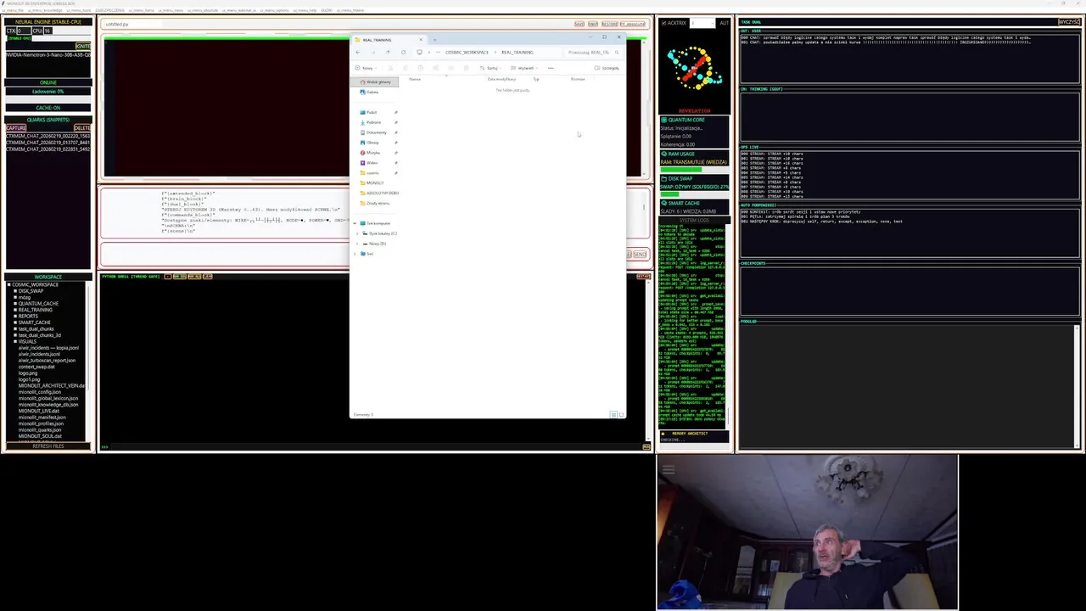Open the MONOLIT folder in sidebar
Viewport: 1086px width, 611px height.
(374, 182)
